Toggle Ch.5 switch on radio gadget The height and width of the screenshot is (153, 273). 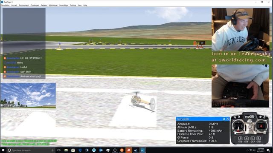point(240,139)
